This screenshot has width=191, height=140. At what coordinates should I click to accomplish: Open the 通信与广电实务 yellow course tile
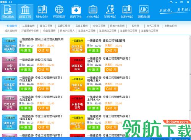coord(78,122)
